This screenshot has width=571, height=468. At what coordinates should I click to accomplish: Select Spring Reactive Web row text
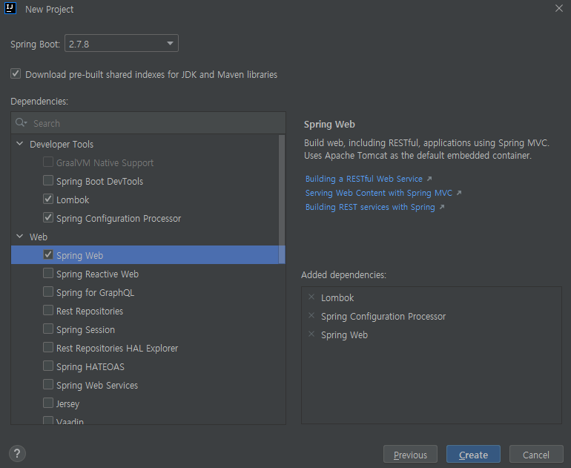[98, 274]
